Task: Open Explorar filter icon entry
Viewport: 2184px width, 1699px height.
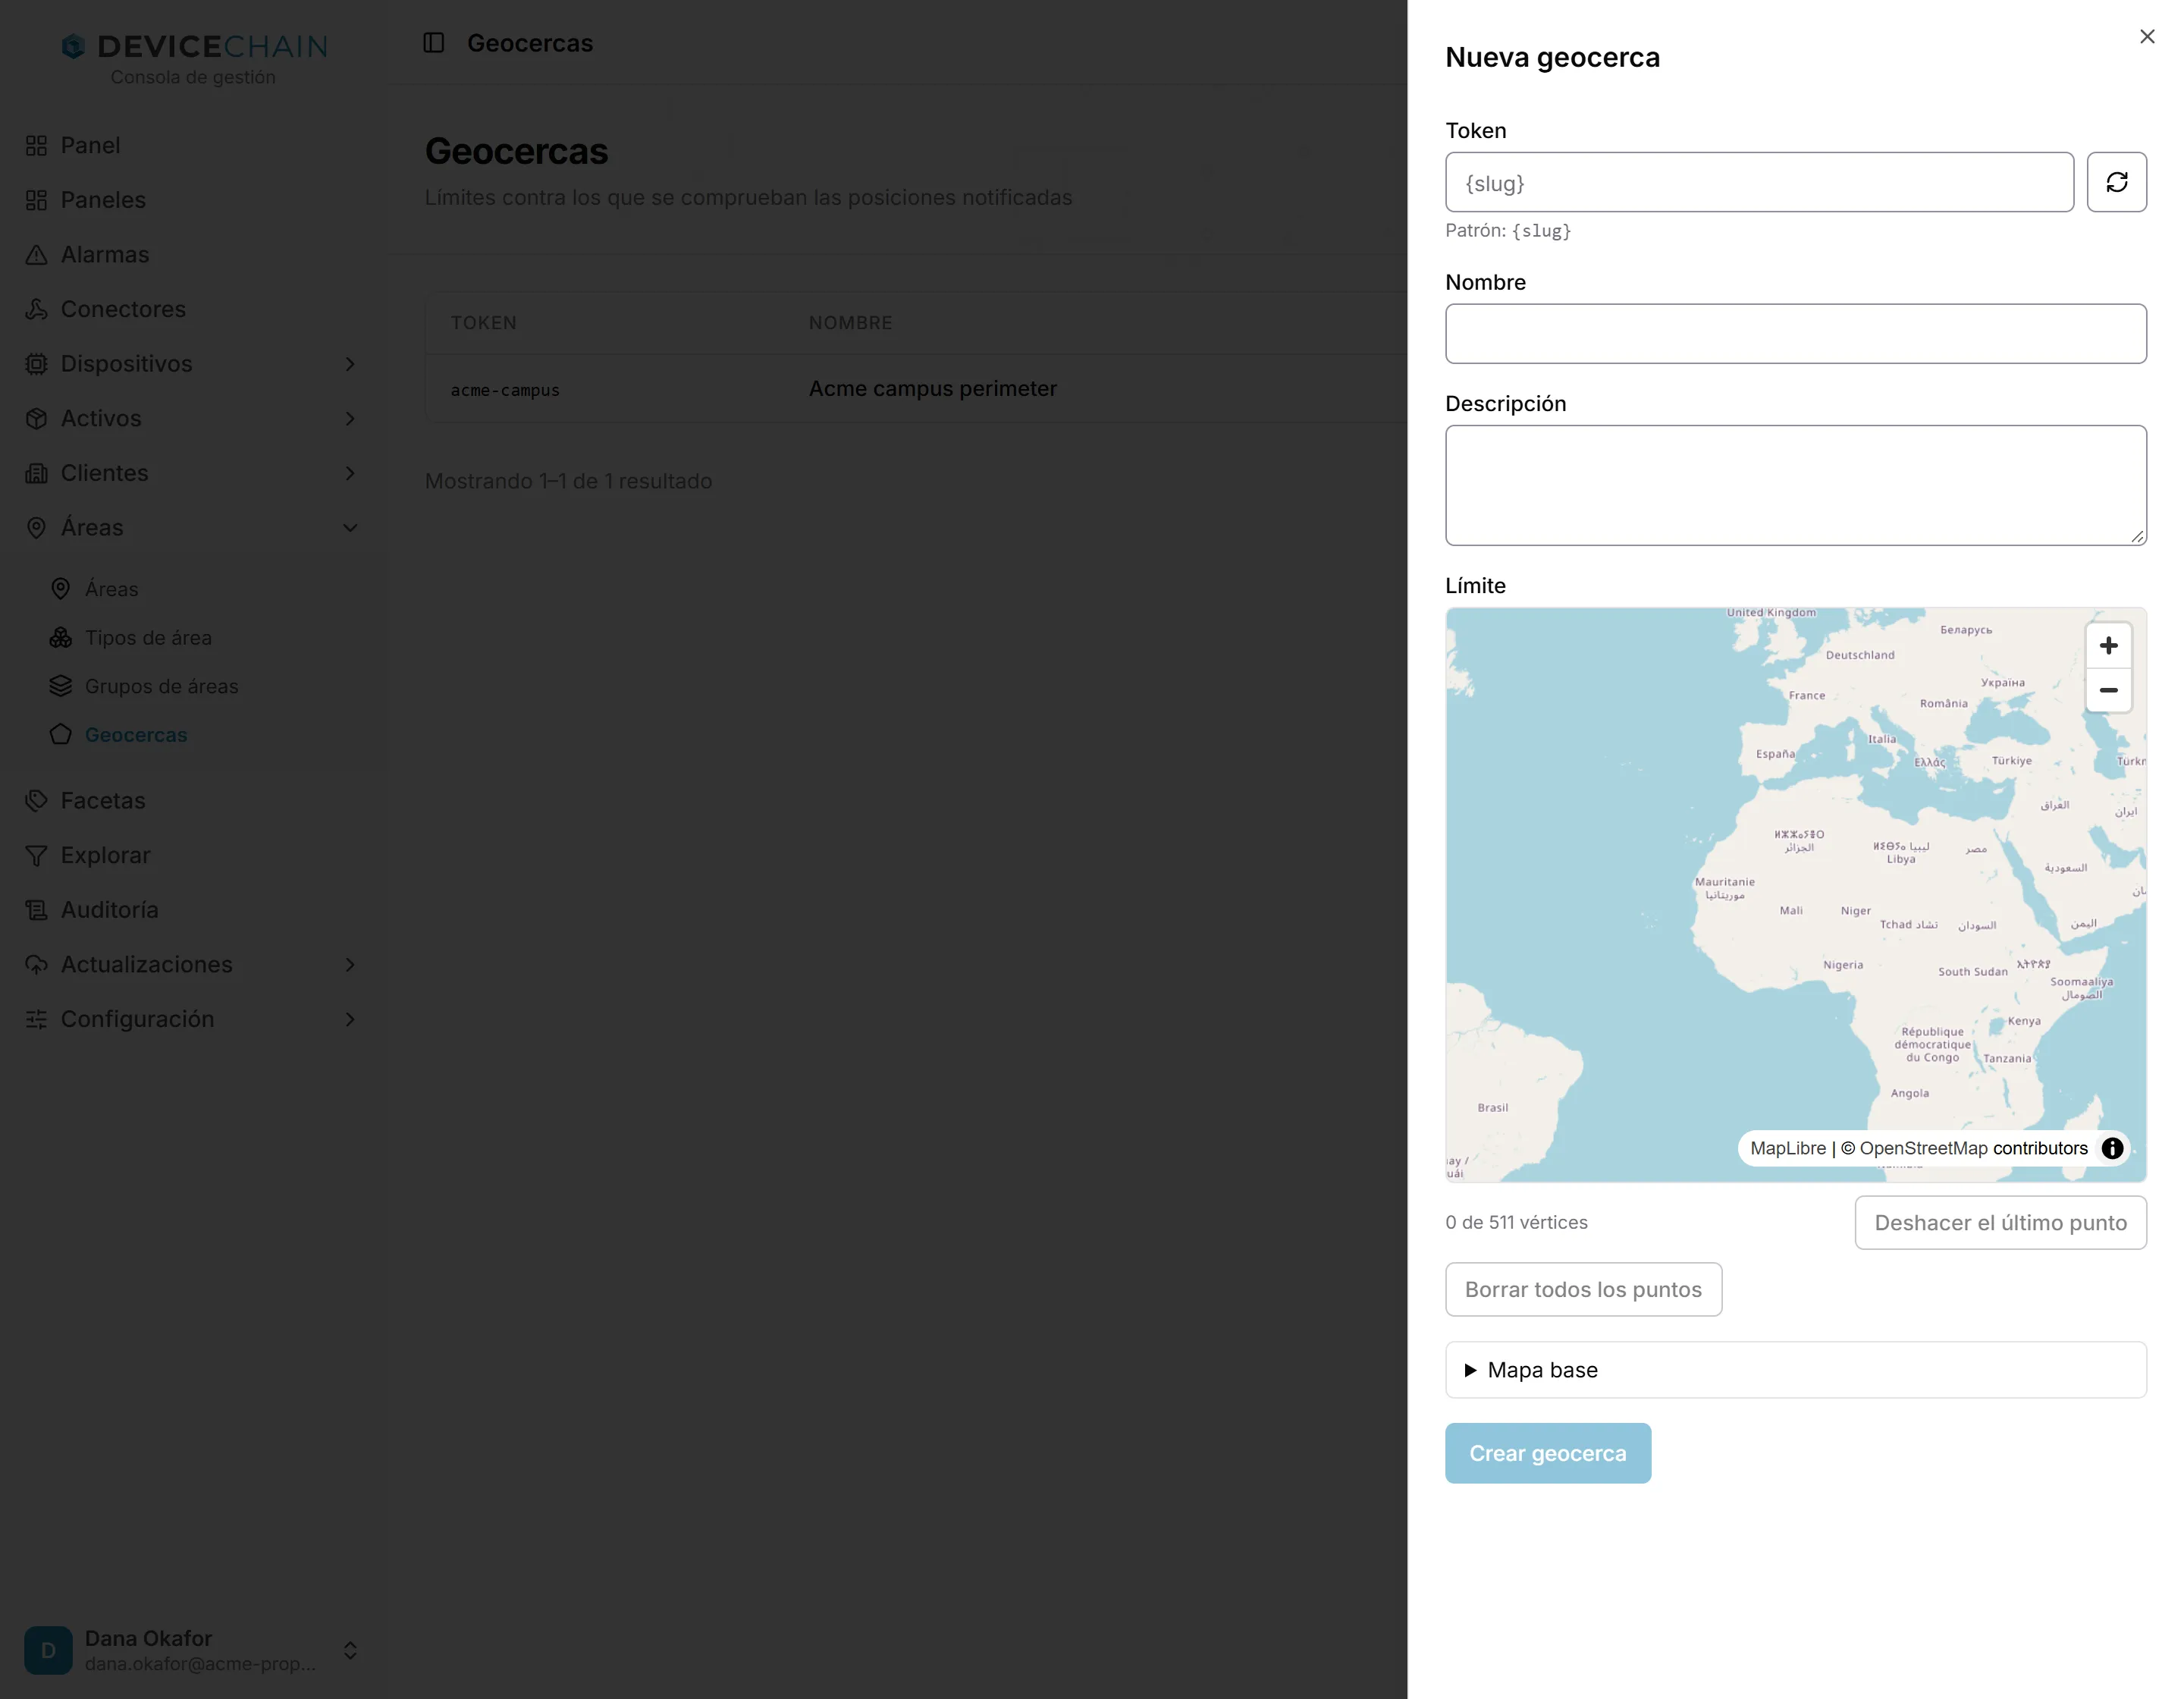Action: (192, 855)
